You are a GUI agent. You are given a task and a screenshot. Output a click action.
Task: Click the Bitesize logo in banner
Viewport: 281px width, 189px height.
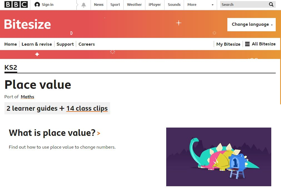[x=28, y=24]
